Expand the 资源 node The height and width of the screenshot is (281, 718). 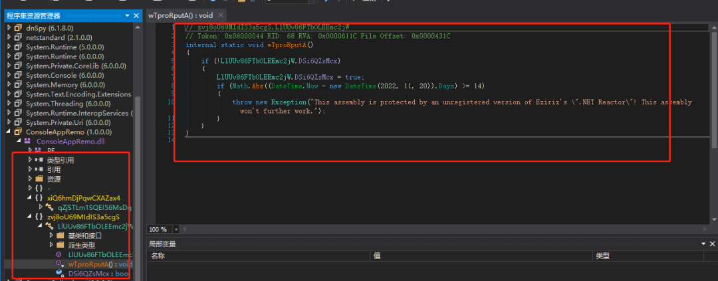coord(30,179)
